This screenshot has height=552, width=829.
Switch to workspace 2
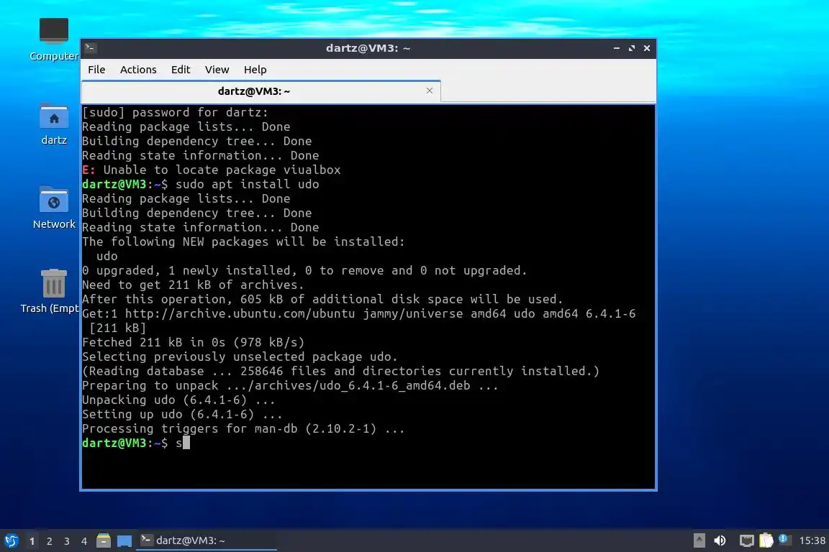tap(49, 541)
